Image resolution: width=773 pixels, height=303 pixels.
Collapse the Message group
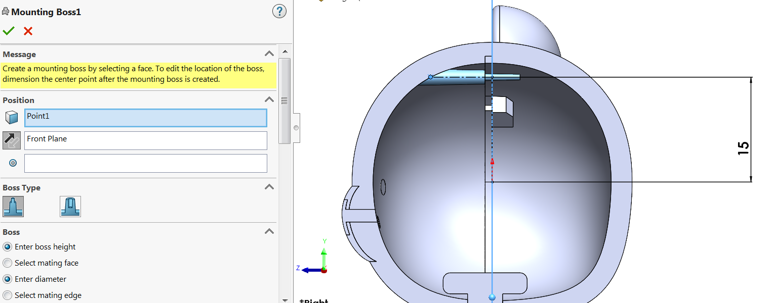click(269, 53)
